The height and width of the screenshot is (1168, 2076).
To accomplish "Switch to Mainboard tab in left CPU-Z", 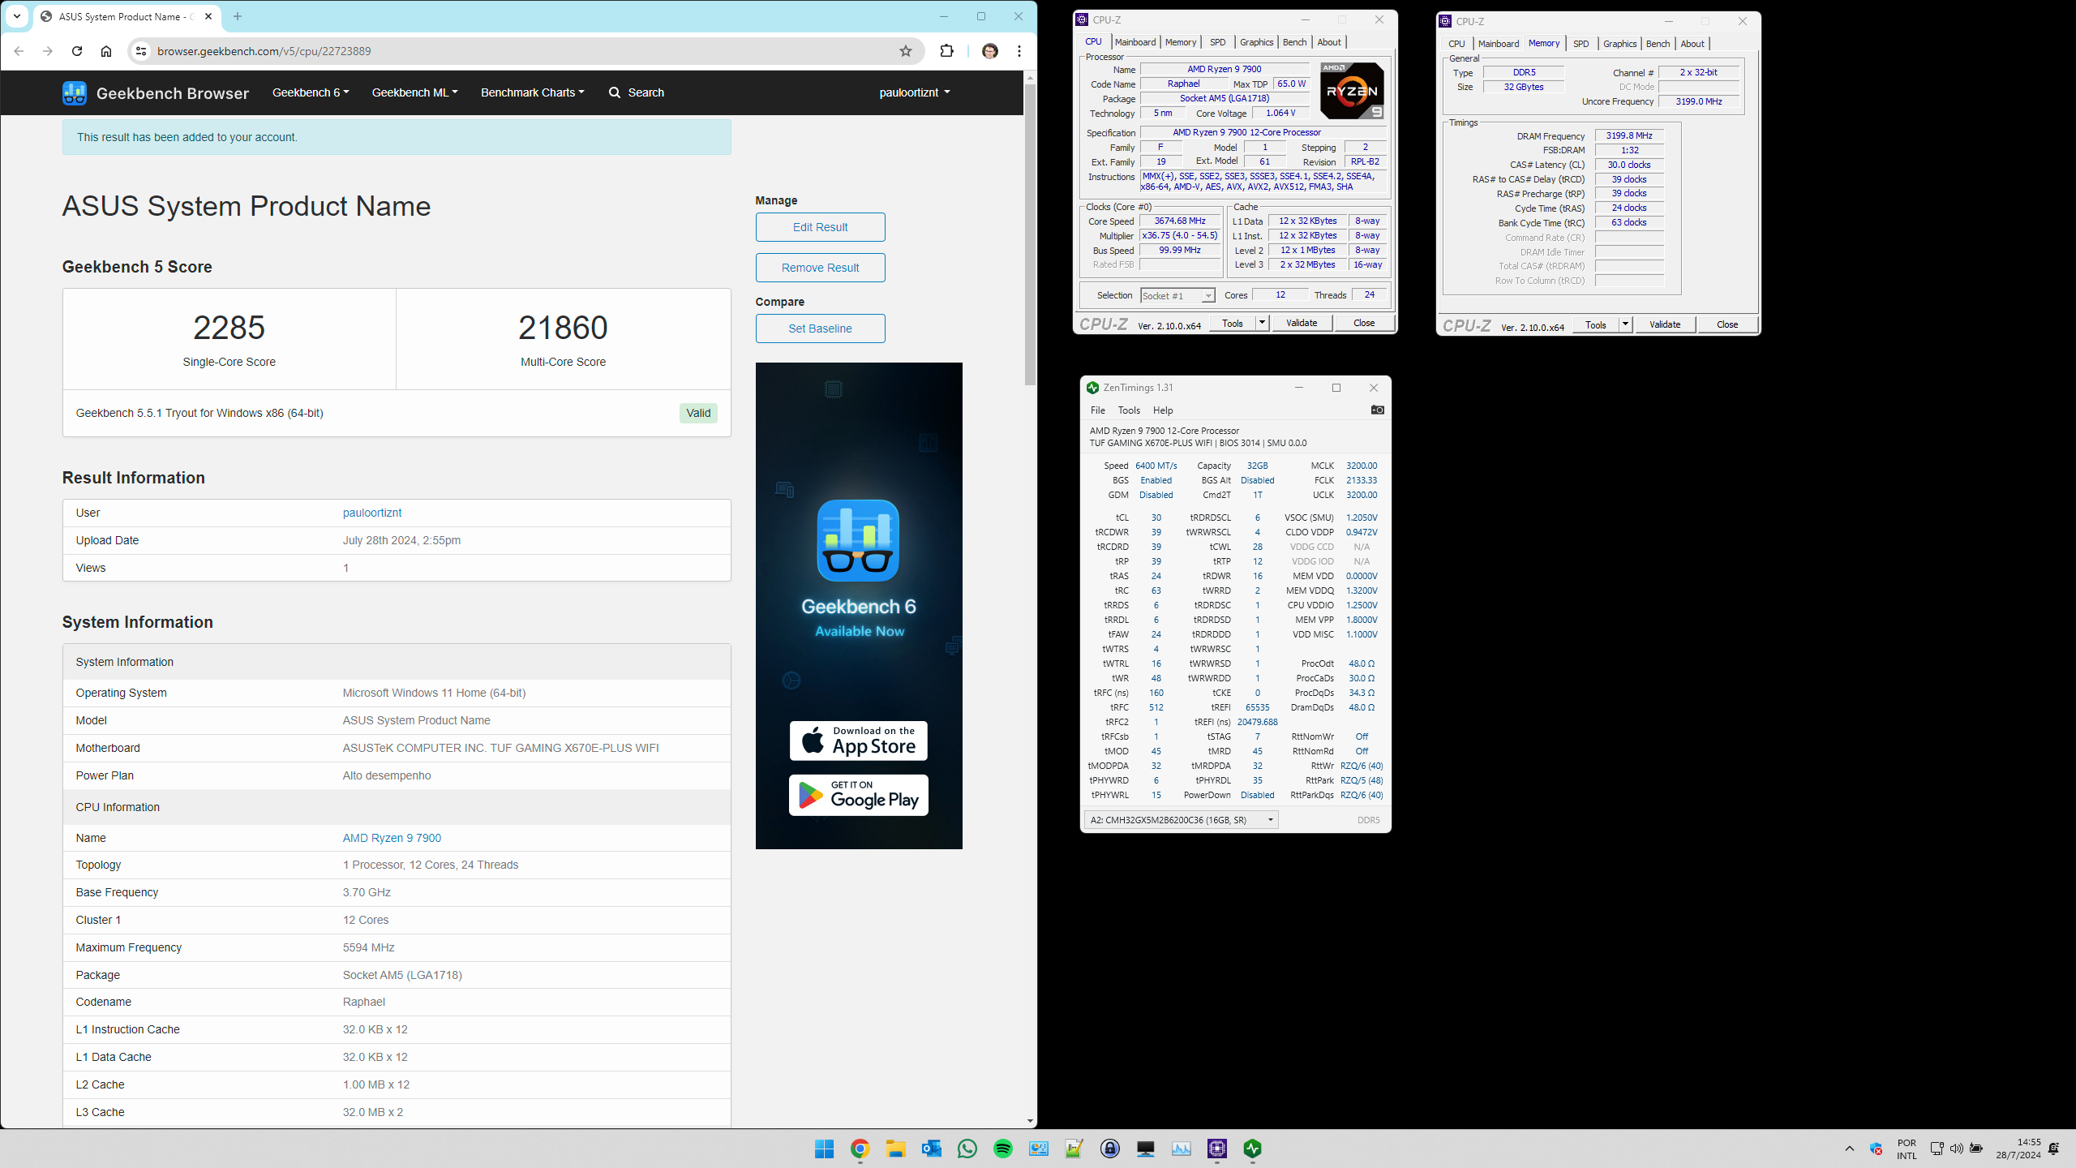I will 1135,42.
